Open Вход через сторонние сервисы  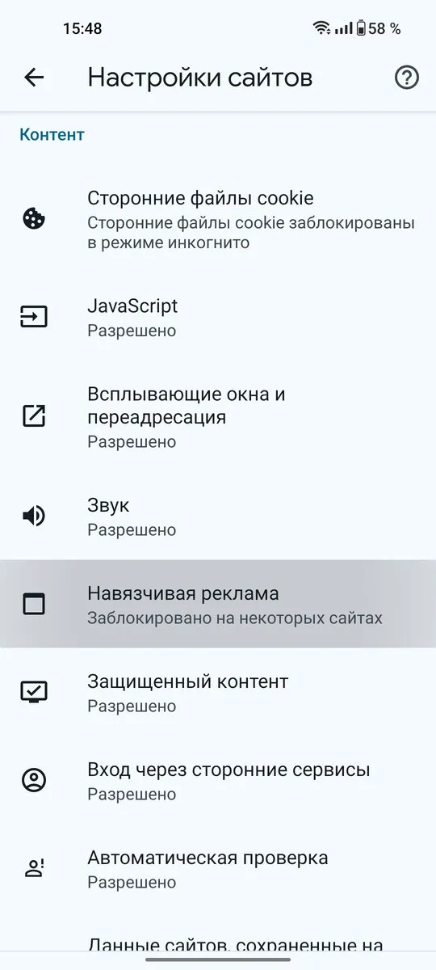click(x=218, y=780)
